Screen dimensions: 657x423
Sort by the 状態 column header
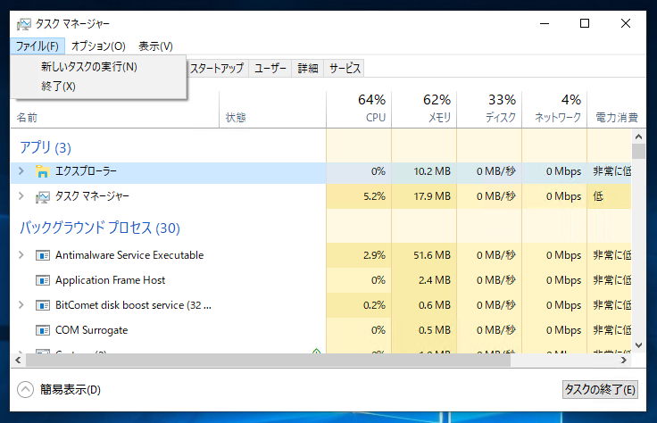pyautogui.click(x=273, y=110)
